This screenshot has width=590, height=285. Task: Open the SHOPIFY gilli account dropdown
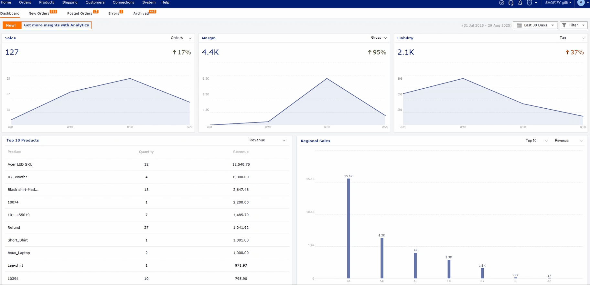pyautogui.click(x=558, y=3)
